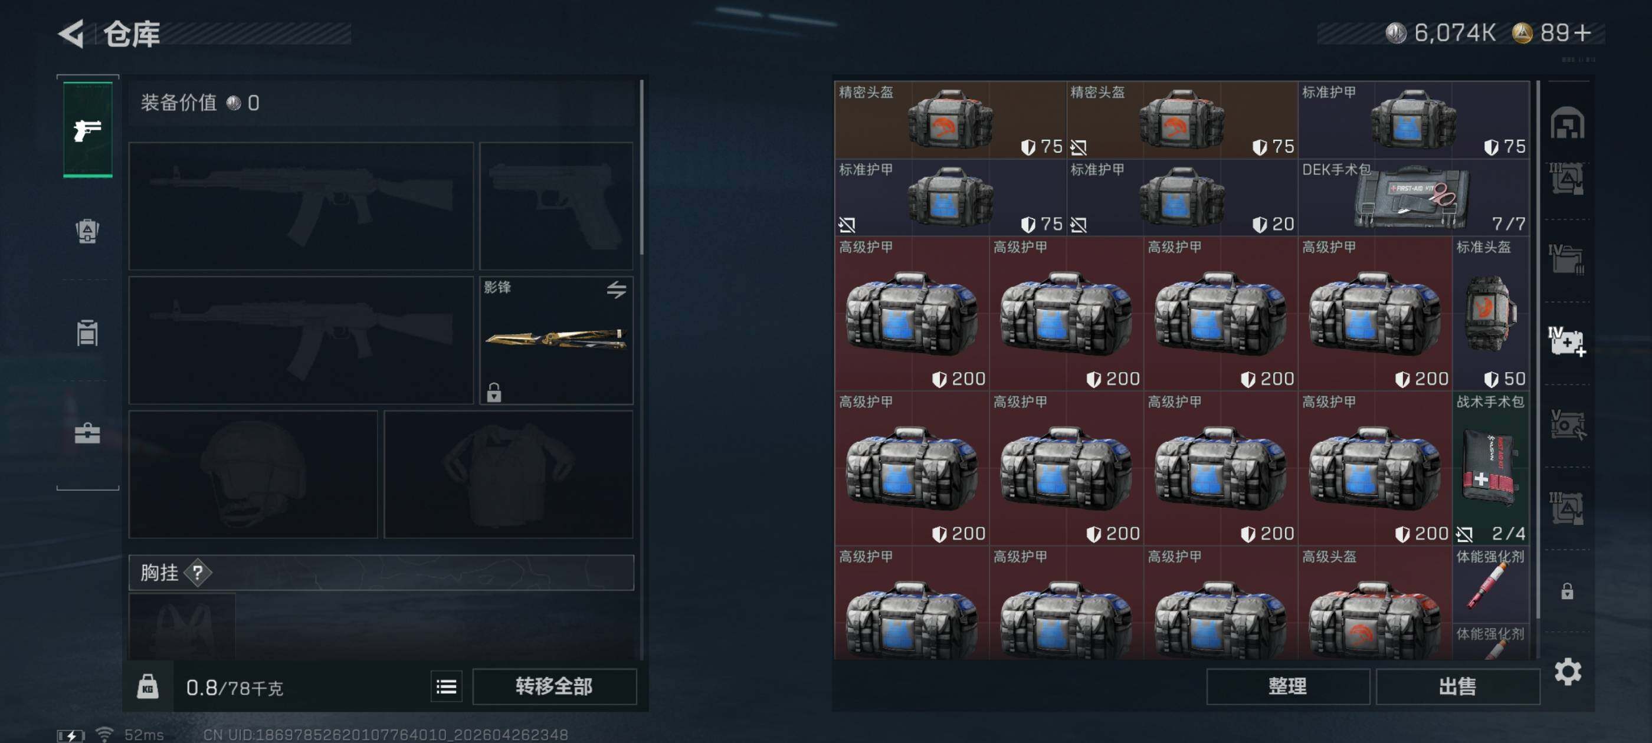This screenshot has width=1652, height=743.
Task: Select the DEK手术包 item
Action: click(x=1414, y=198)
